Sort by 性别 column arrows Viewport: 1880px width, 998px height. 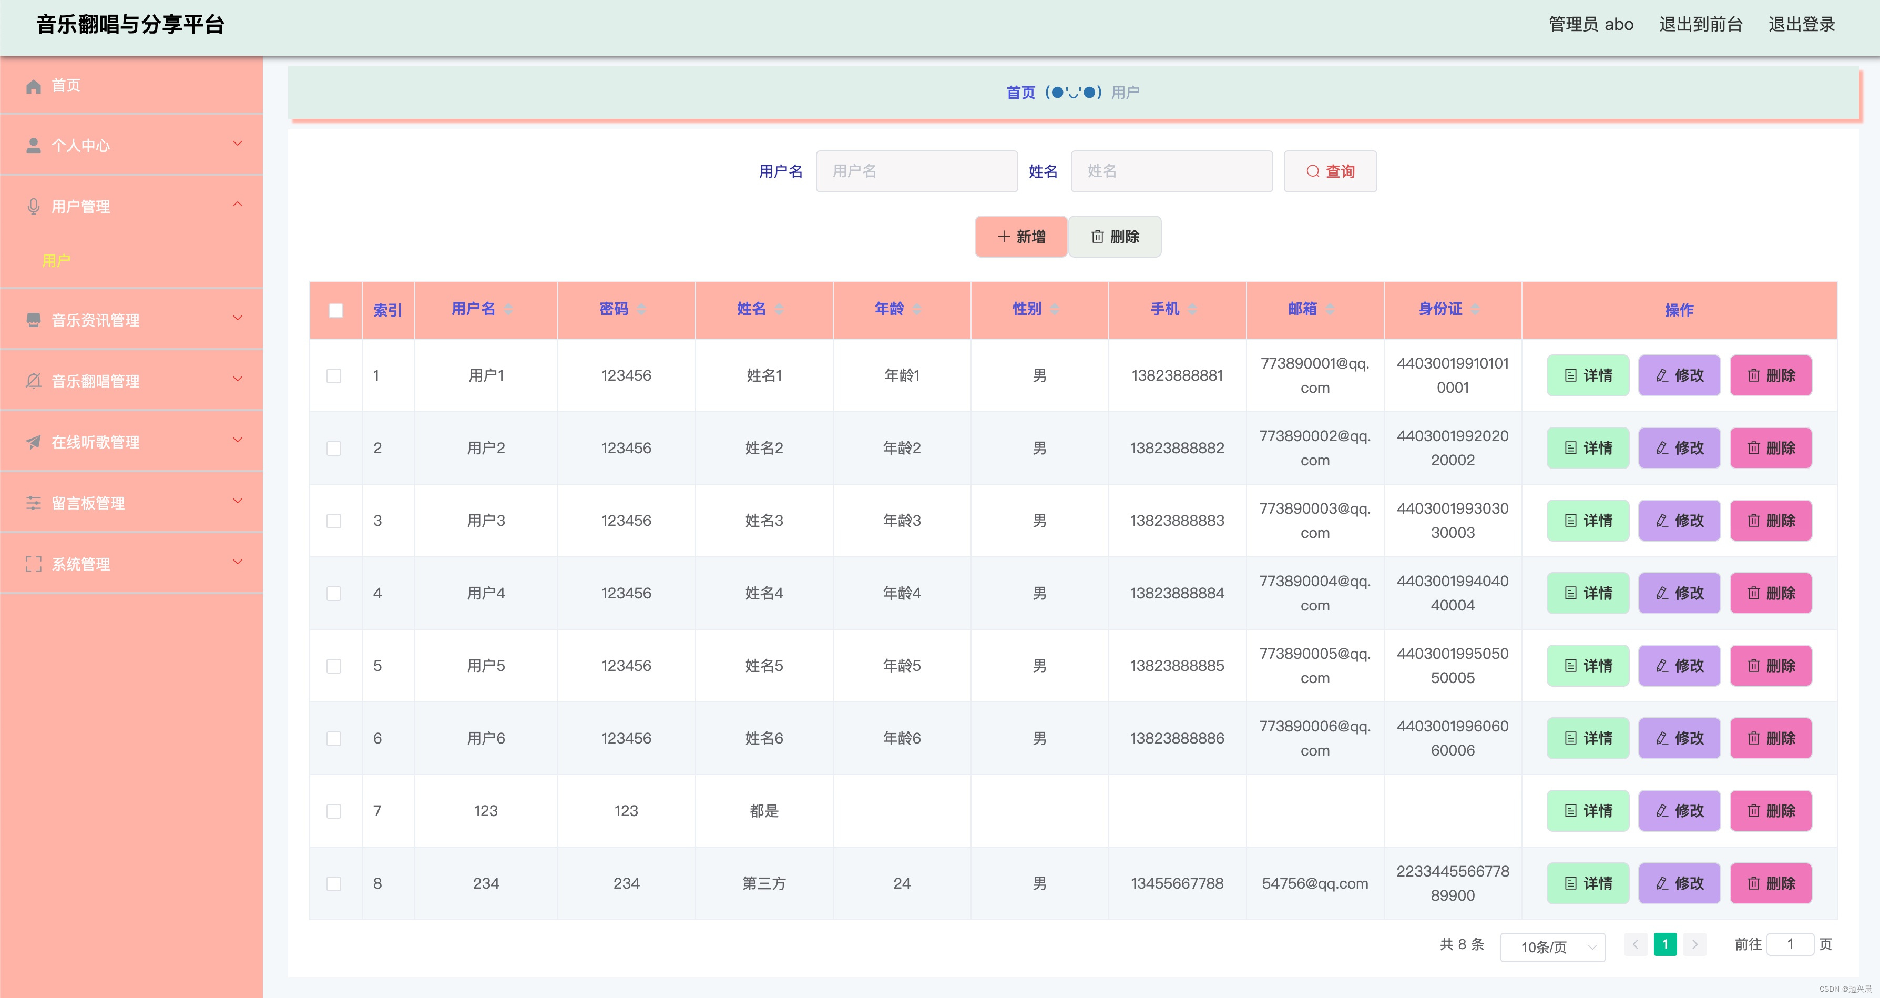pyautogui.click(x=1055, y=310)
